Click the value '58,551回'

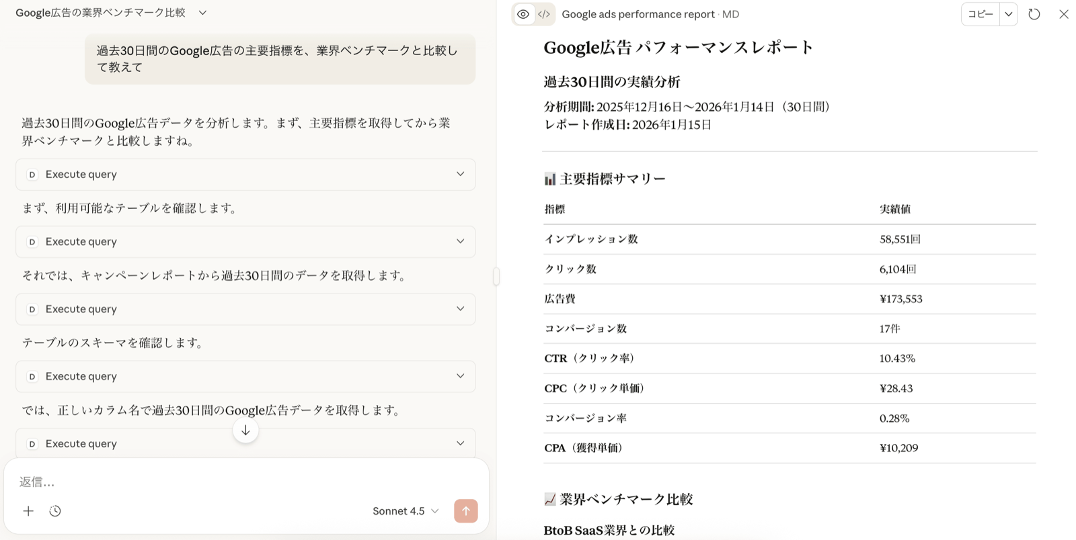(900, 239)
